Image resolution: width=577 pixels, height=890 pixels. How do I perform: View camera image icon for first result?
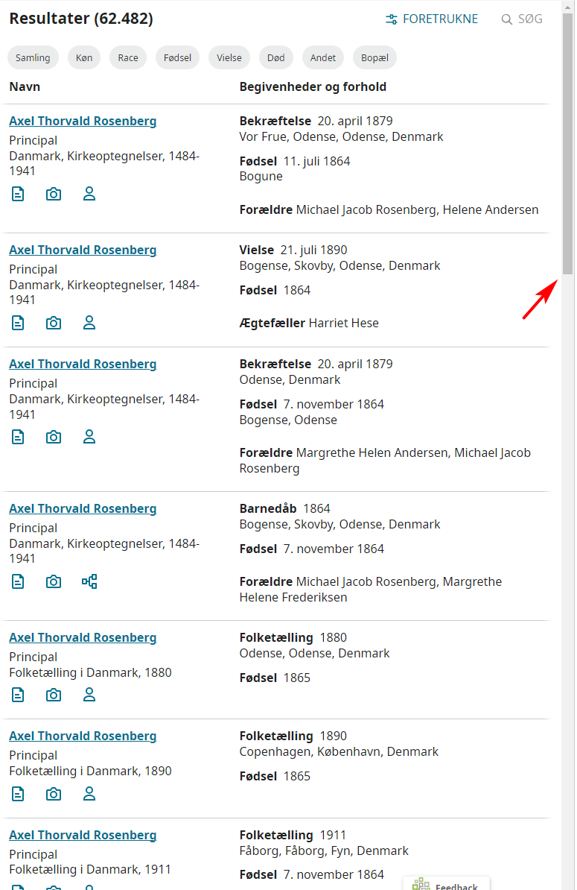(x=54, y=194)
